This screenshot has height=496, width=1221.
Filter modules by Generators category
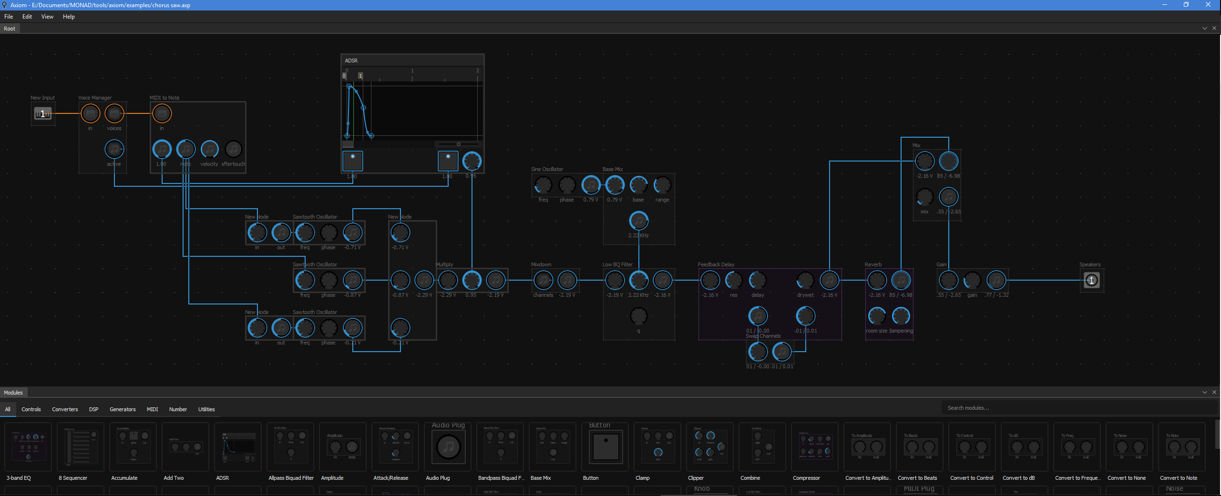pyautogui.click(x=123, y=409)
